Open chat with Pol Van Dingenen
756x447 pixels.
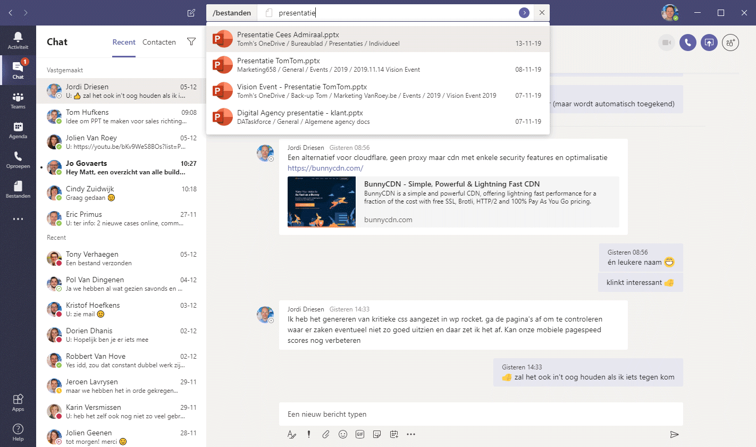click(121, 284)
